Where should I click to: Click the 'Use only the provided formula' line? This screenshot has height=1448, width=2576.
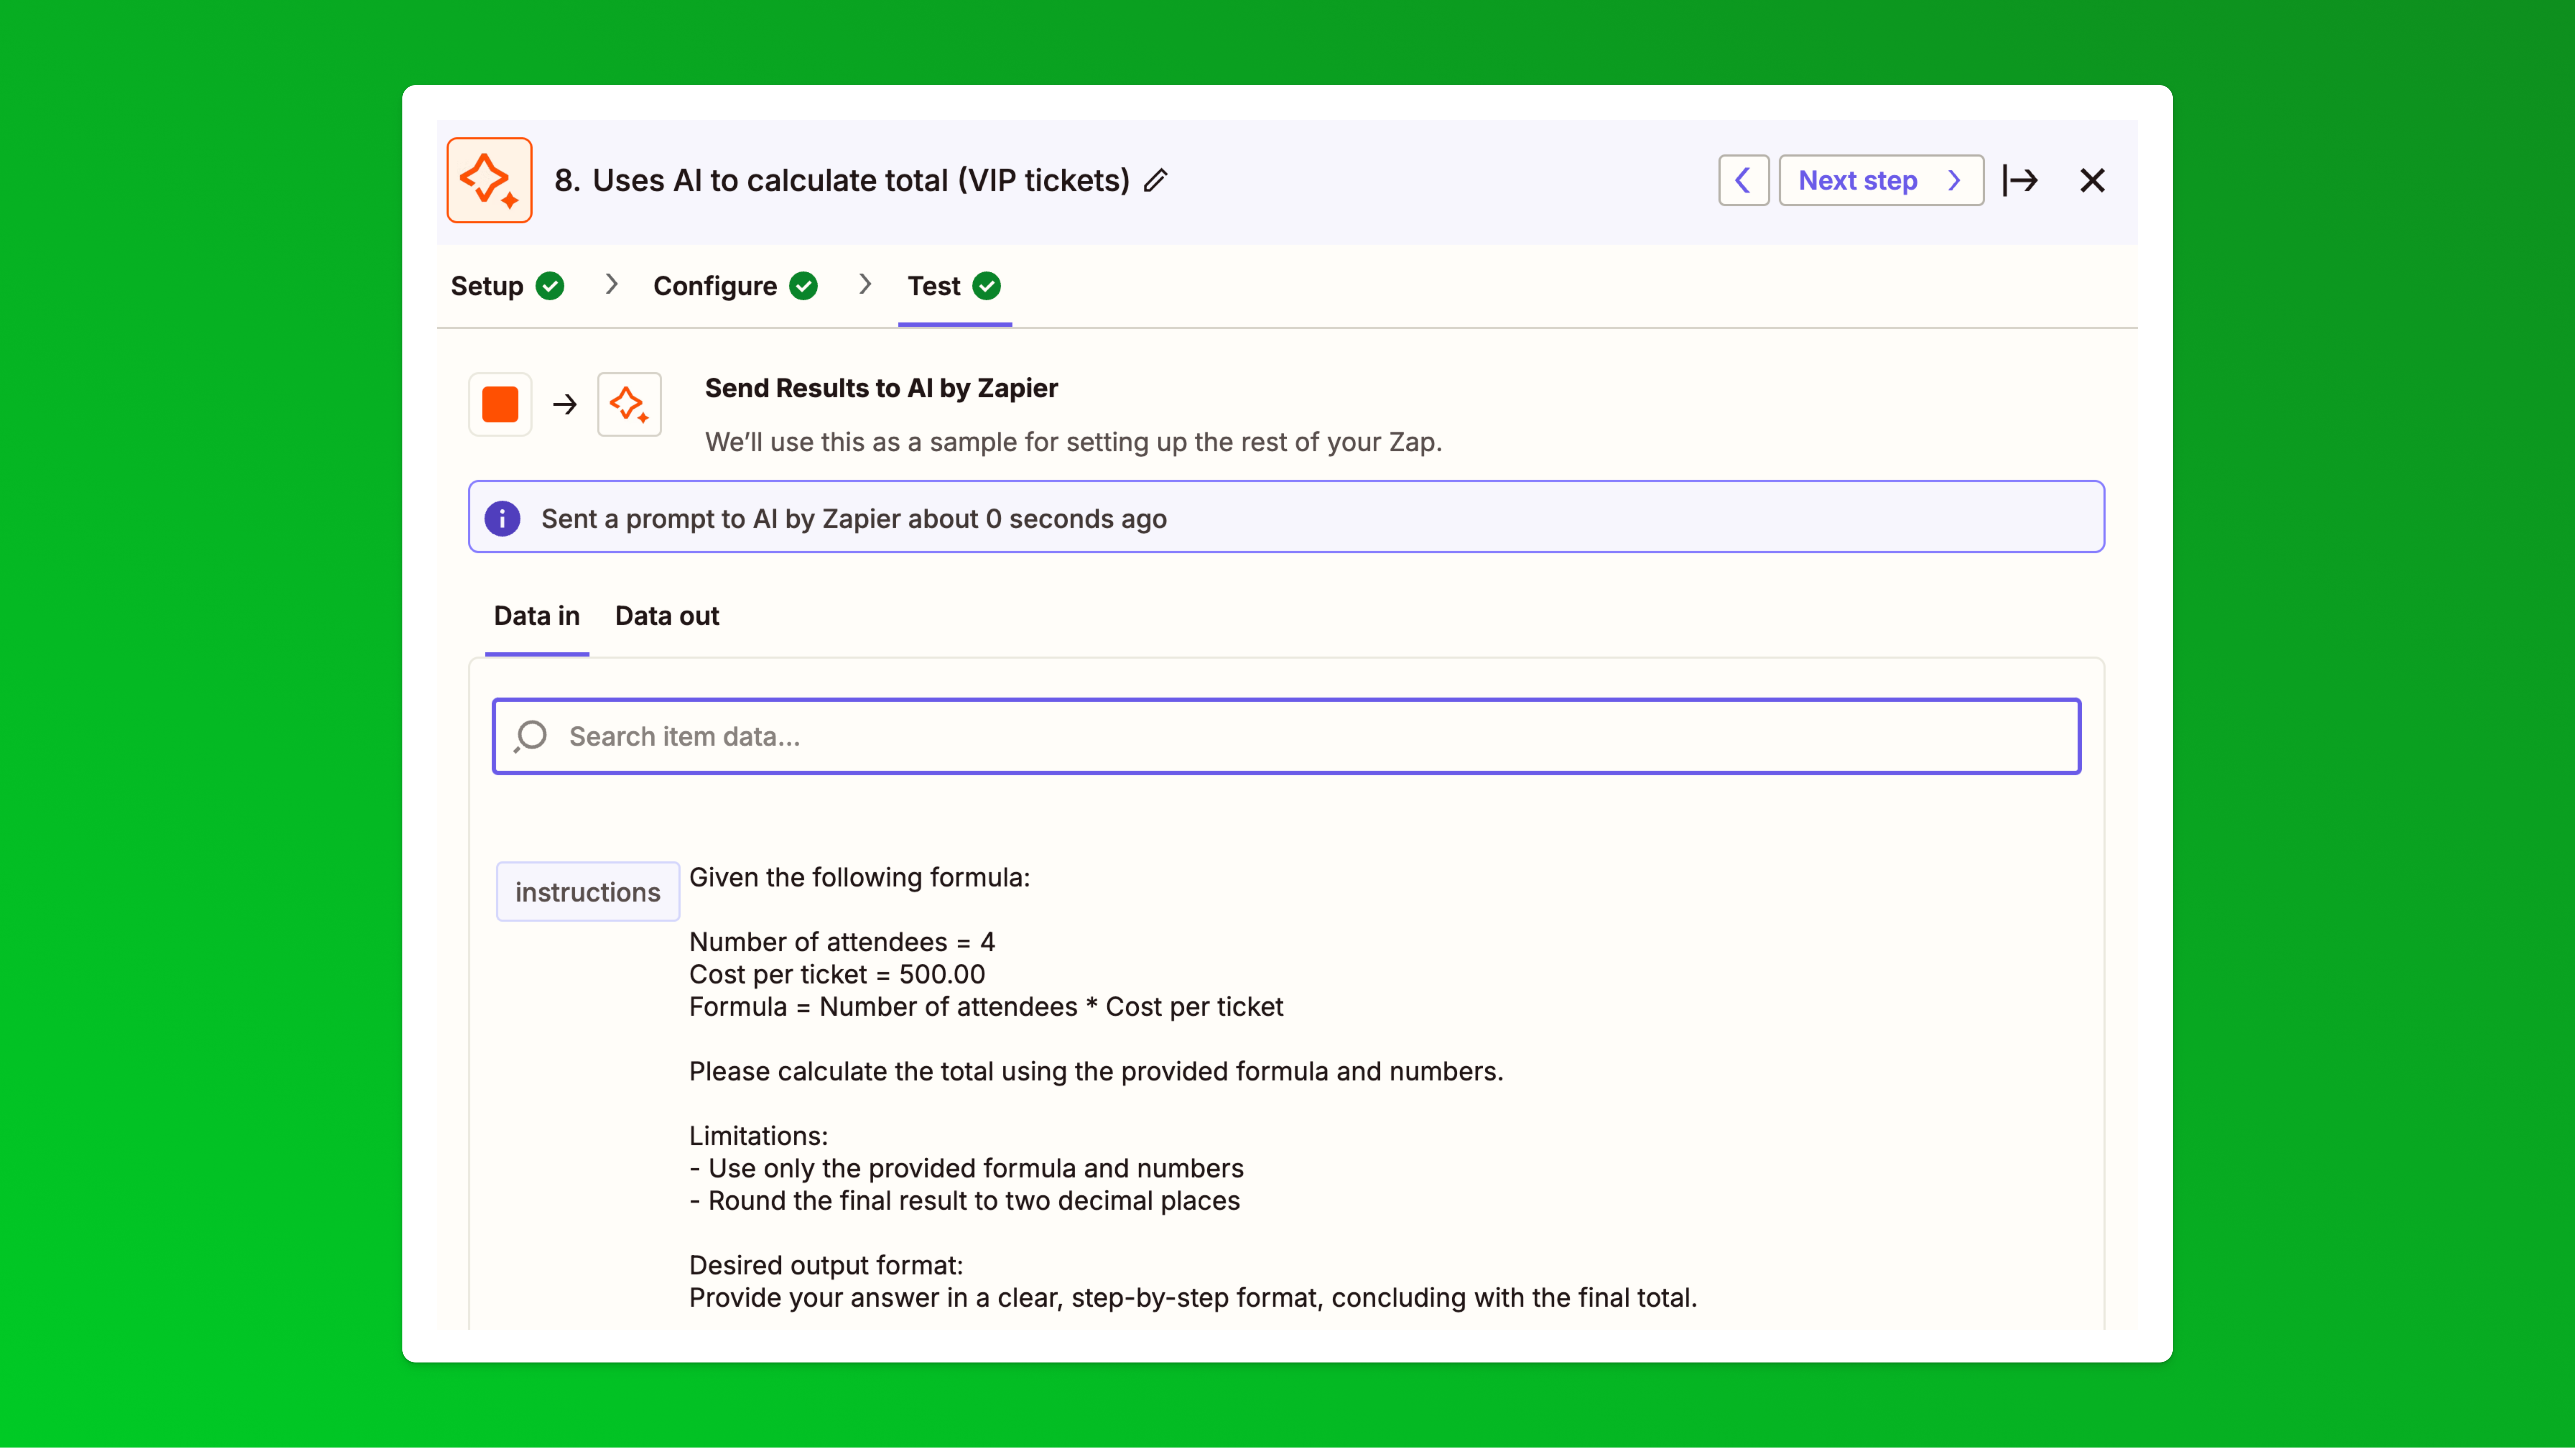[967, 1168]
